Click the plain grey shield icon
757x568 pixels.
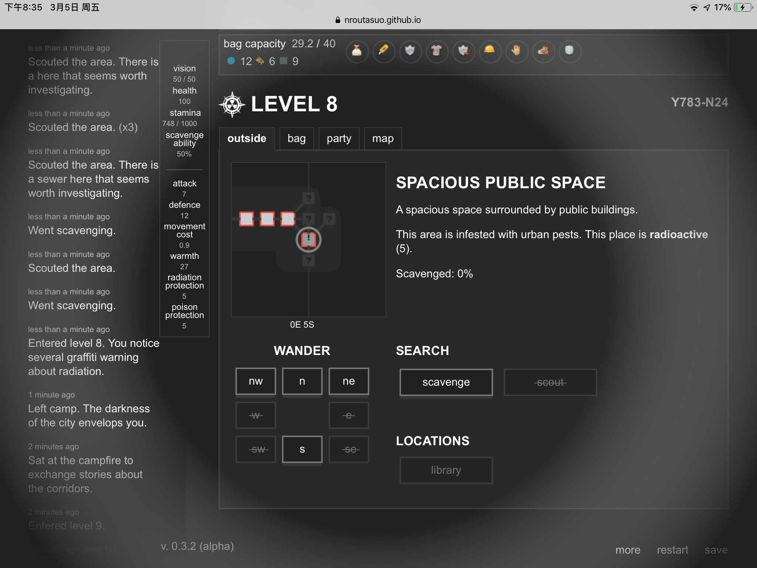410,51
